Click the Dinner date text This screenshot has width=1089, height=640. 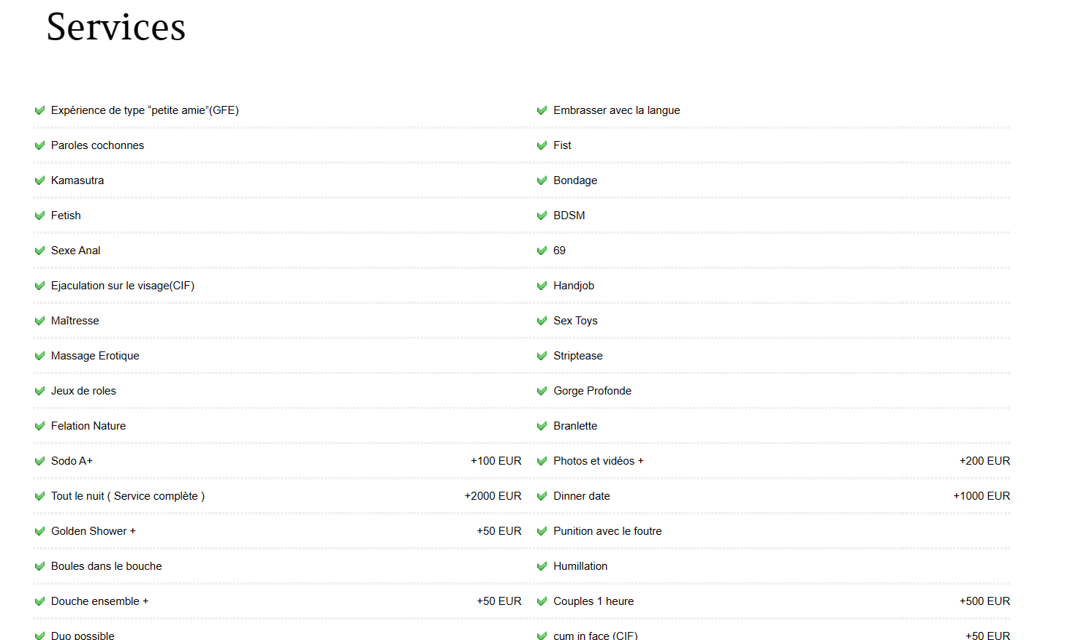point(582,496)
